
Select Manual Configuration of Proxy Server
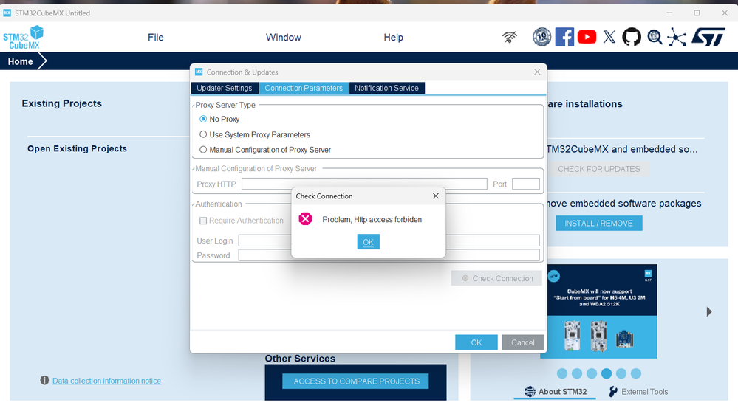click(x=203, y=150)
